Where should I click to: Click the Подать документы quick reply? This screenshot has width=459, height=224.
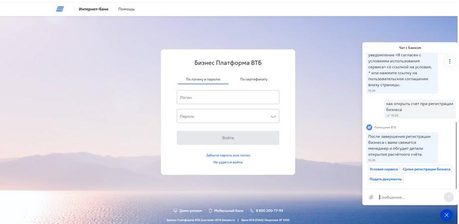pos(386,179)
